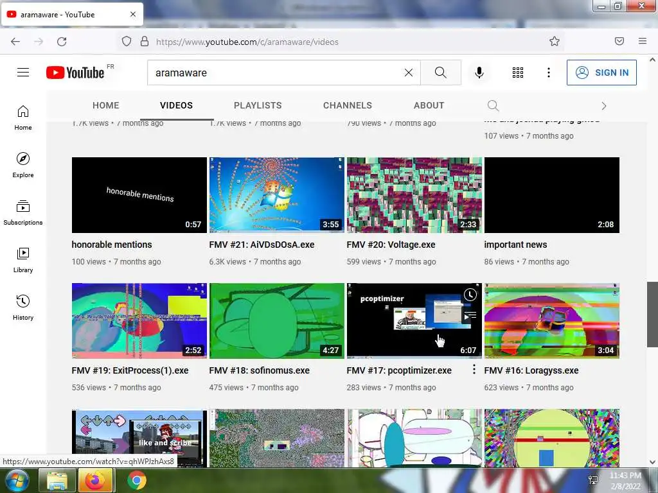Go to Home in the sidebar
The width and height of the screenshot is (658, 493).
[x=23, y=118]
